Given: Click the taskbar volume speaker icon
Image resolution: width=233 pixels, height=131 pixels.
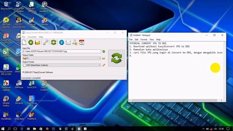Looking at the screenshot, I should coord(216,129).
